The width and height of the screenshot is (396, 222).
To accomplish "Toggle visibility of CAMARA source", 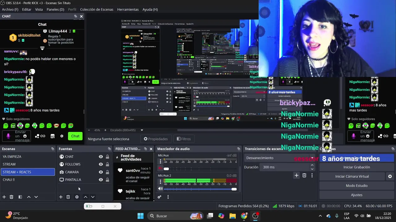I will 101,172.
